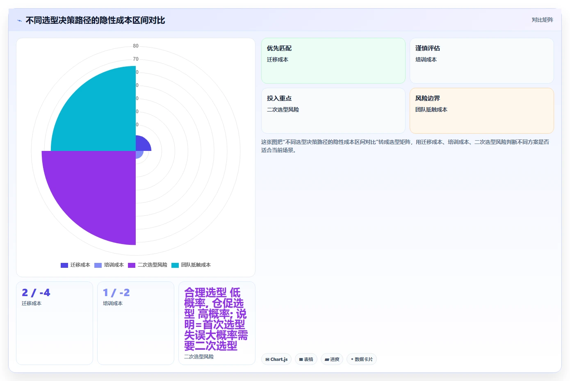Click the 1 / -2 培训成本 stat card

point(136,323)
